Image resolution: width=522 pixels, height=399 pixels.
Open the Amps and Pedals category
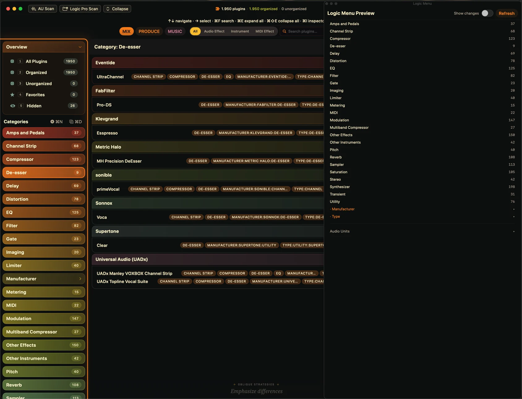tap(44, 133)
